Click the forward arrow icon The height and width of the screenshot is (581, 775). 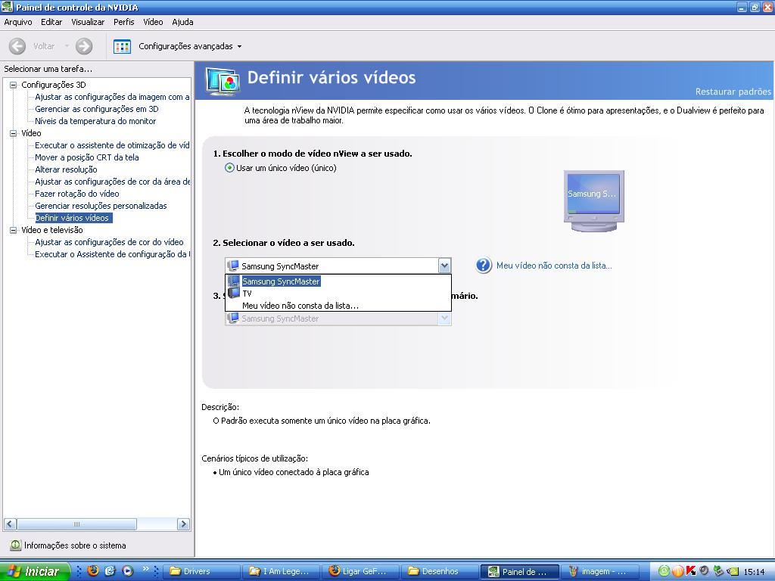(84, 46)
